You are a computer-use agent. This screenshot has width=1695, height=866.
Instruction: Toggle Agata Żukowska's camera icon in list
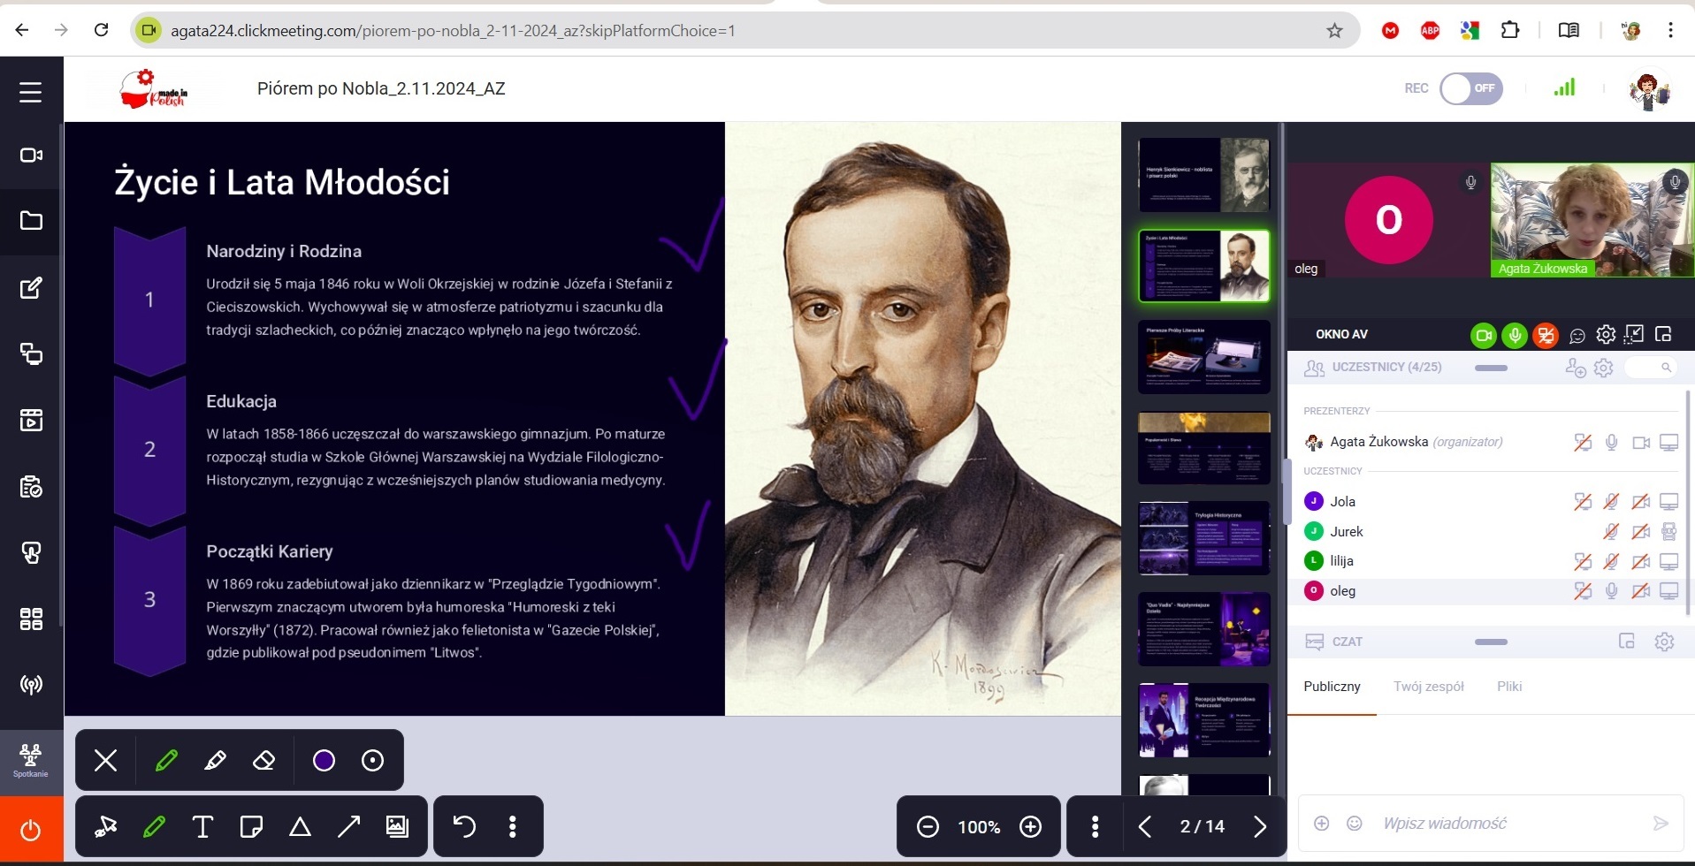[x=1641, y=443]
